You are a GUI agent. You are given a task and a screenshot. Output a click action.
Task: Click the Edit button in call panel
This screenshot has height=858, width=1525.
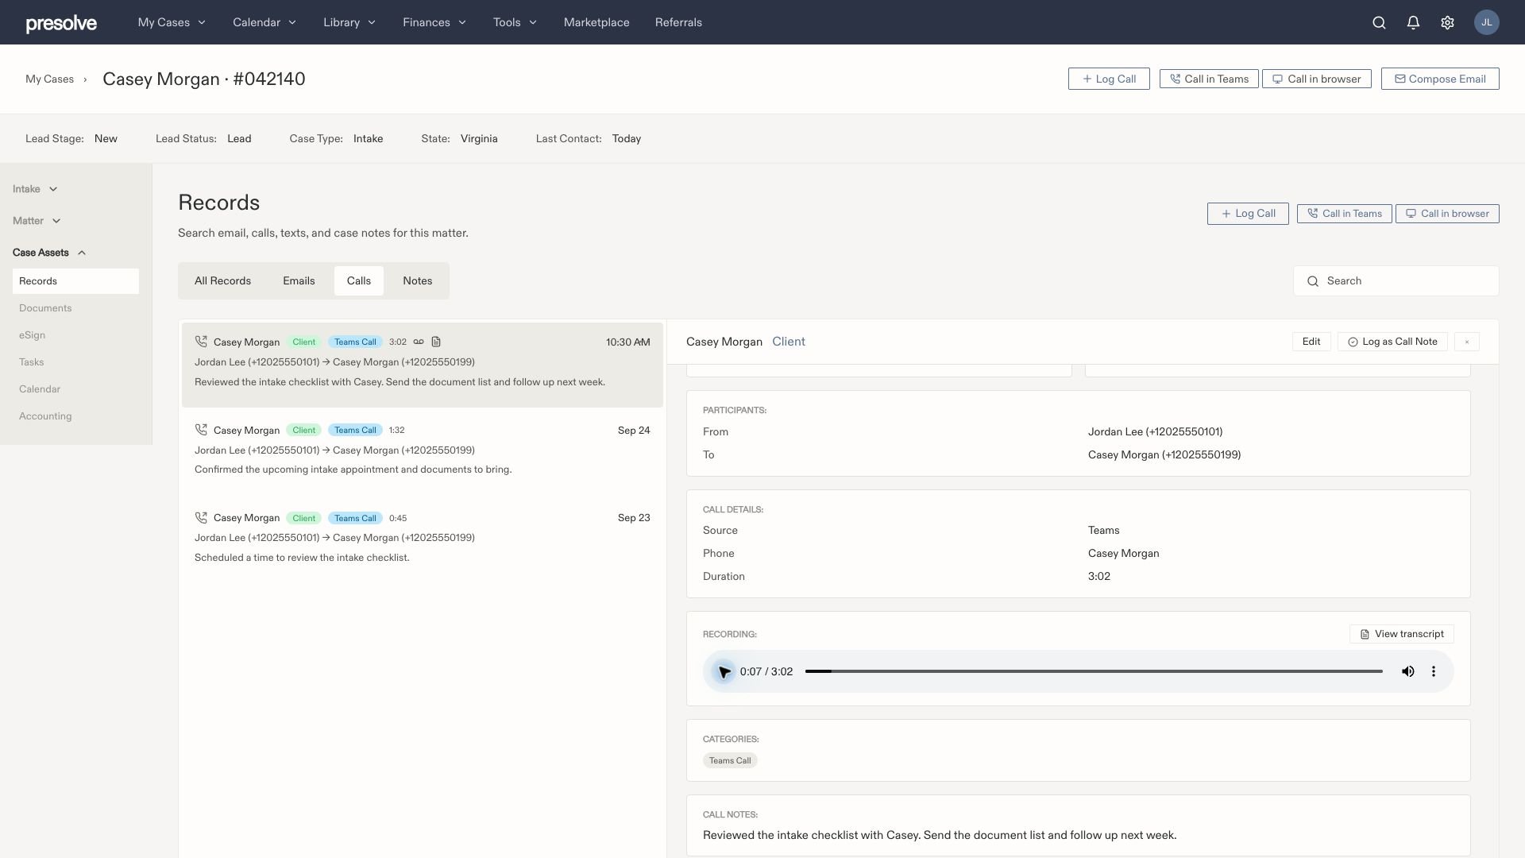(1311, 342)
